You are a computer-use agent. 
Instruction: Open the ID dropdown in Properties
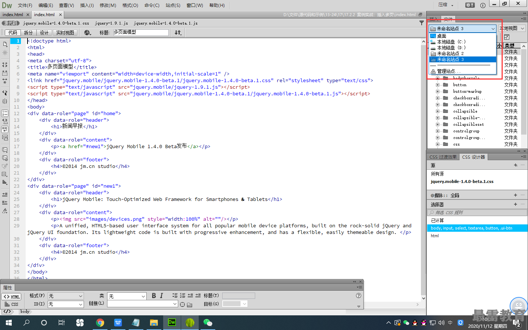pos(66,304)
